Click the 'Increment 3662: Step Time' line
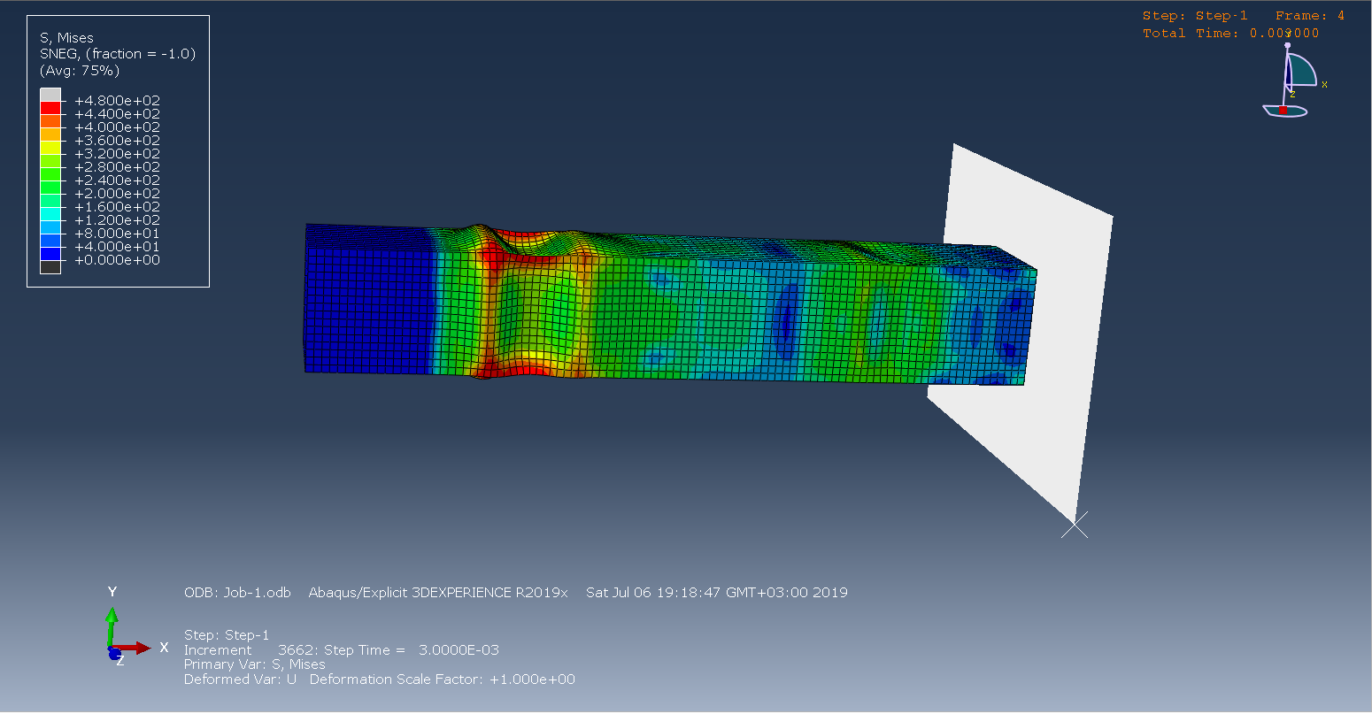The width and height of the screenshot is (1372, 714). coord(342,650)
